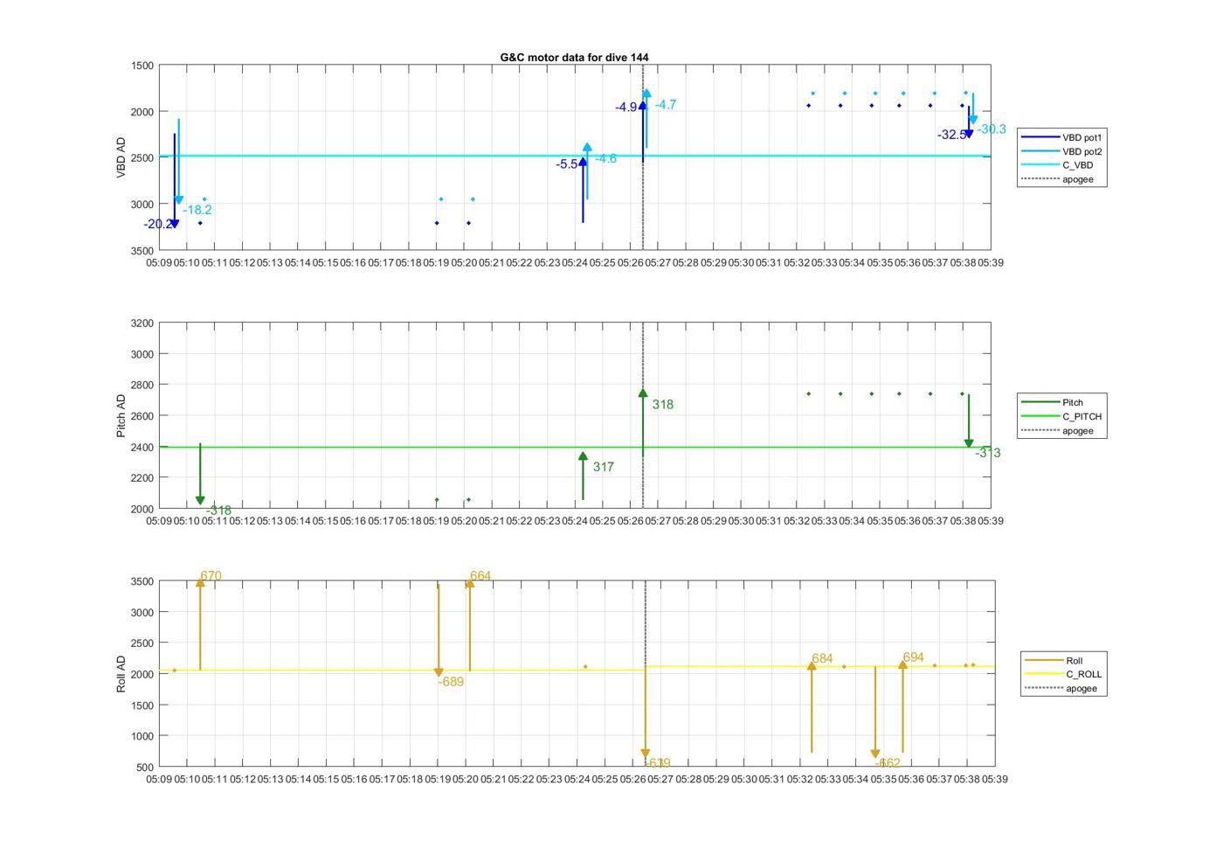Click the "-318" pitch data label
Viewport: 1223px width, 862px height.
point(218,511)
